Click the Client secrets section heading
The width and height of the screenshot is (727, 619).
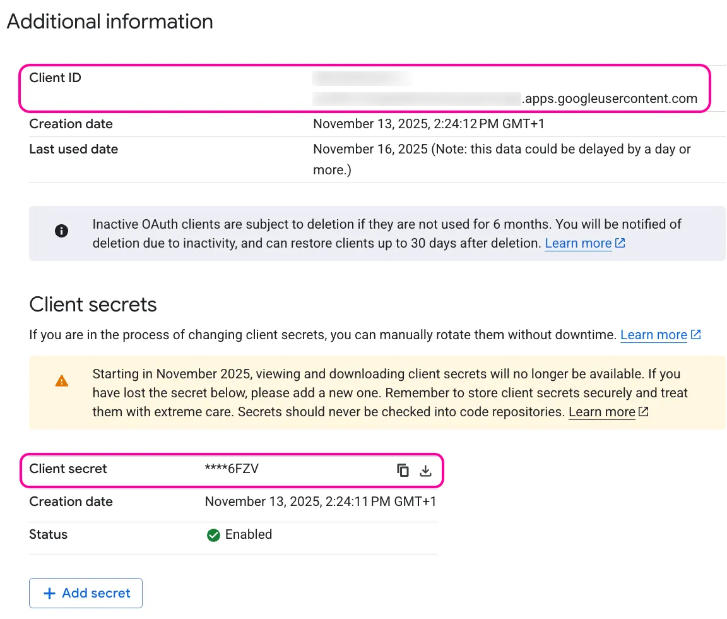point(93,305)
